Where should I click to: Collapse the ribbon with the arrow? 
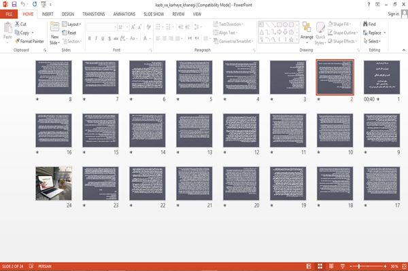tap(403, 50)
